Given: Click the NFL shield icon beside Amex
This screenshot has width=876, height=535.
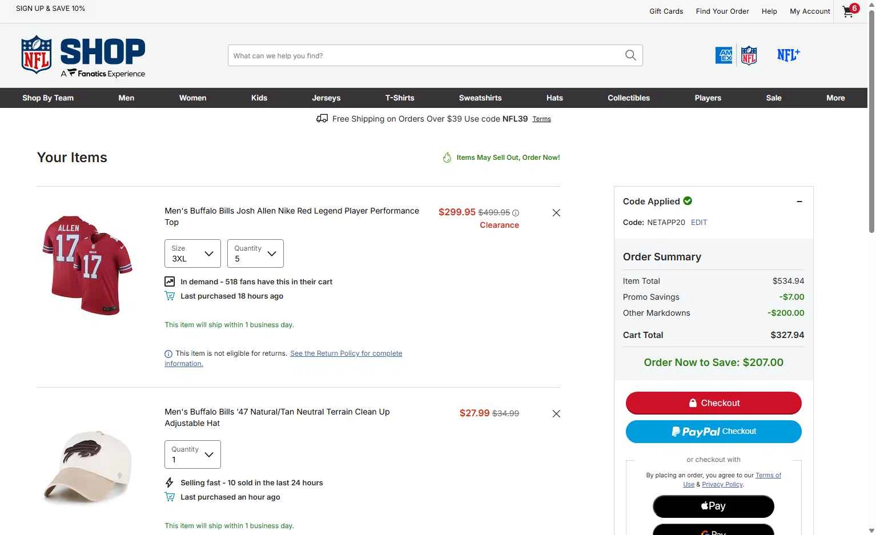Looking at the screenshot, I should click(x=749, y=55).
